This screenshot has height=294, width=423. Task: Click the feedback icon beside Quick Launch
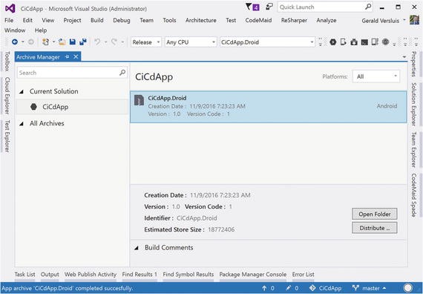269,7
